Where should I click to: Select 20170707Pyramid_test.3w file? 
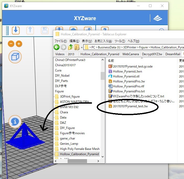pos(130,106)
